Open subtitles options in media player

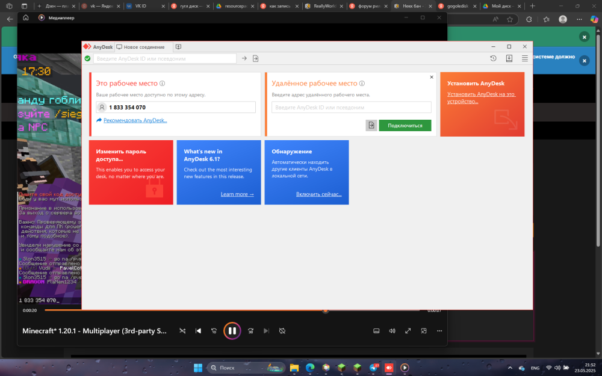pyautogui.click(x=376, y=331)
